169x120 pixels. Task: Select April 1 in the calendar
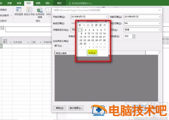(81, 30)
